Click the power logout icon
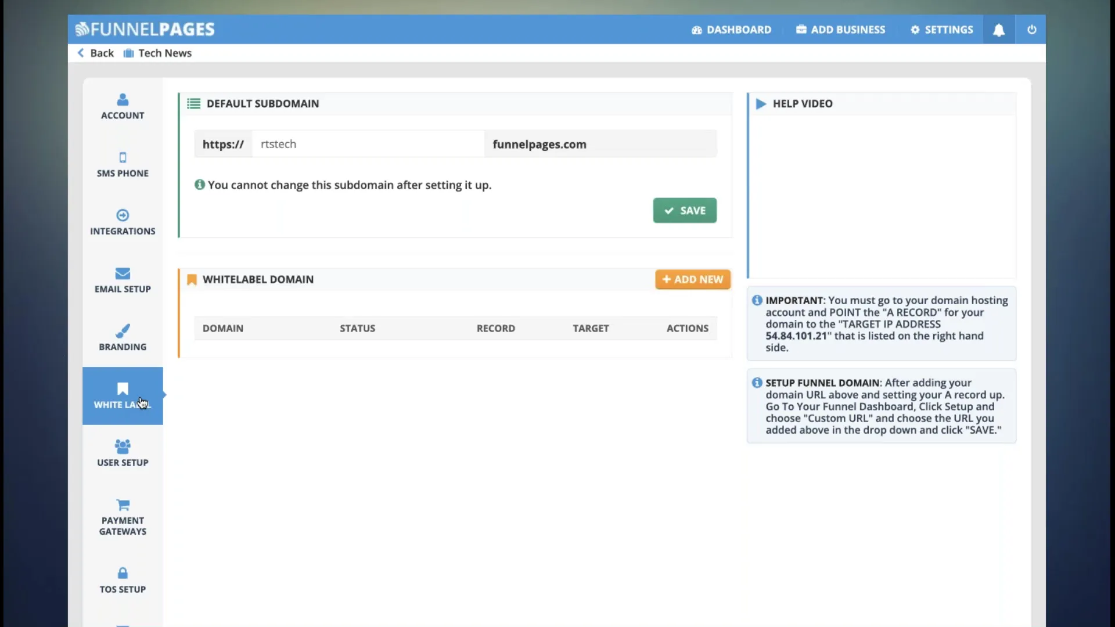Viewport: 1115px width, 627px height. [x=1032, y=30]
